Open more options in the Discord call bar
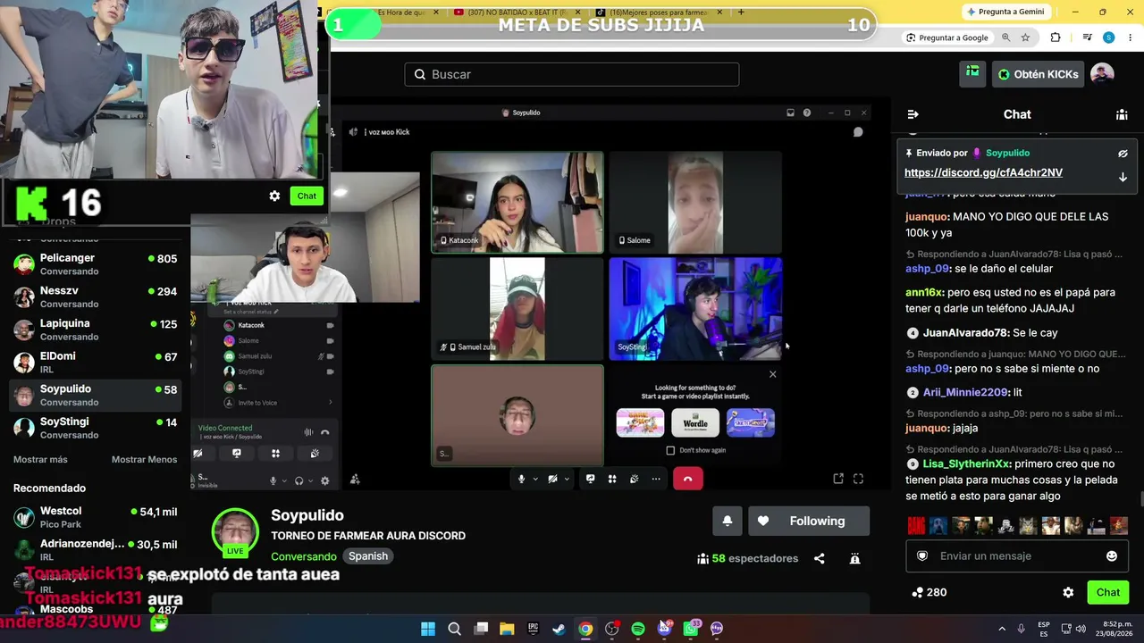This screenshot has height=643, width=1144. (656, 479)
